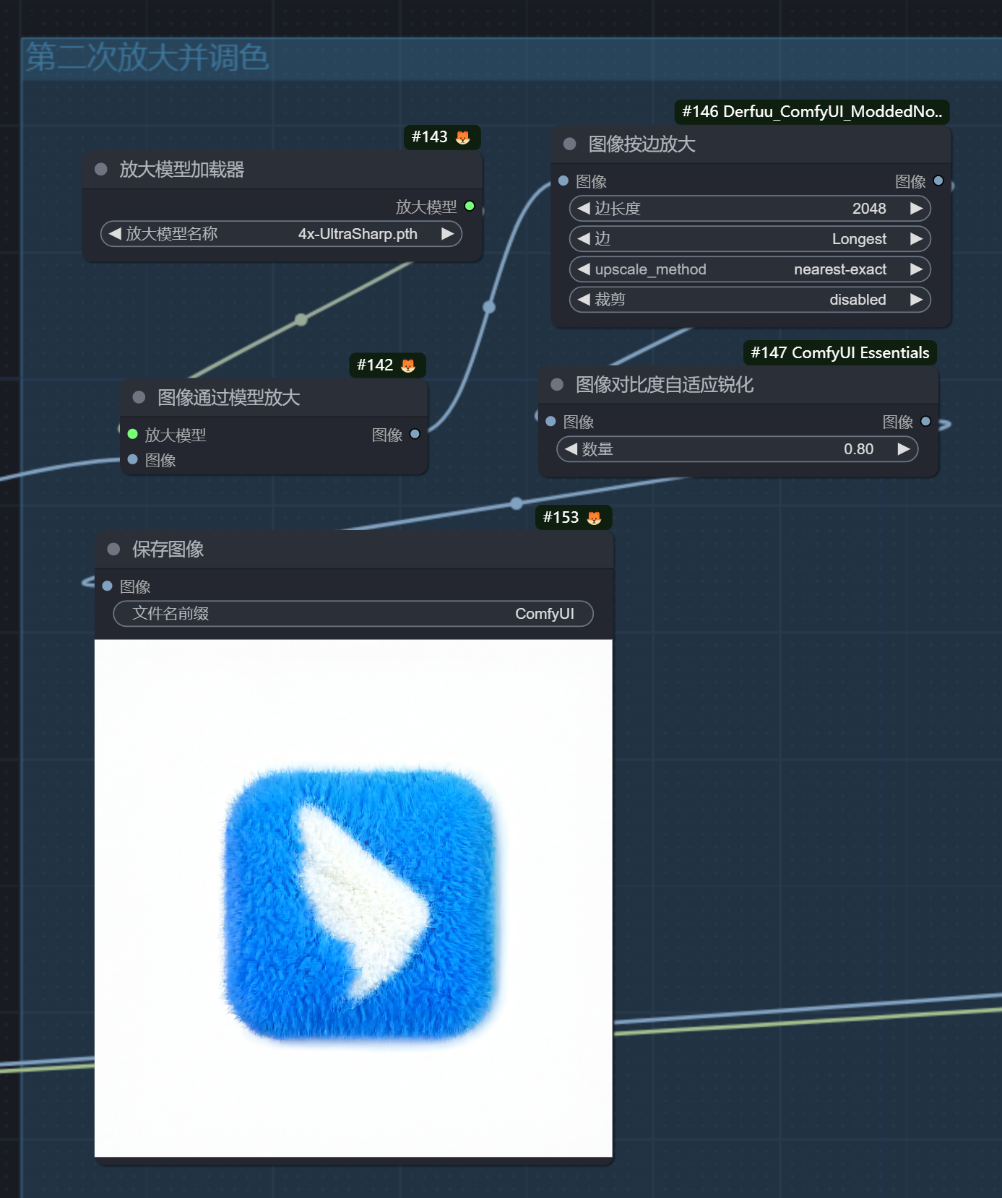
Task: Click the 图像通过模型放大 node title
Action: [x=228, y=397]
